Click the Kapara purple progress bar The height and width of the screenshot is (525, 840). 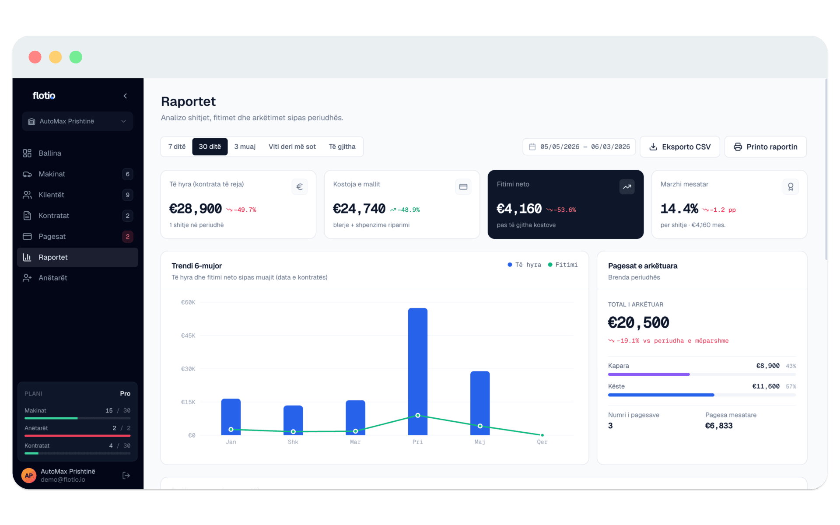point(649,374)
